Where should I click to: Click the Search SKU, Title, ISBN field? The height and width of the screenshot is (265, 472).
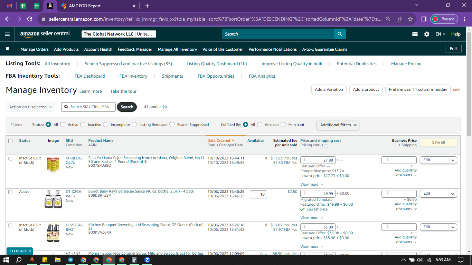tap(88, 107)
